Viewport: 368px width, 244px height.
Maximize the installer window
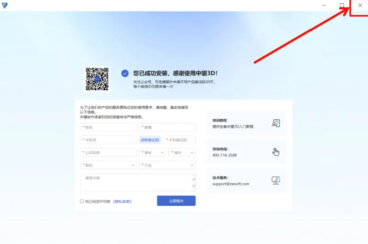342,5
